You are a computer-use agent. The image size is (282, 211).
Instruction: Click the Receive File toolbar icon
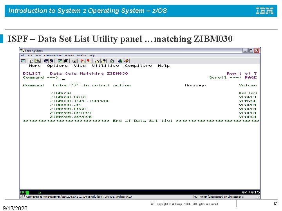tap(52, 61)
